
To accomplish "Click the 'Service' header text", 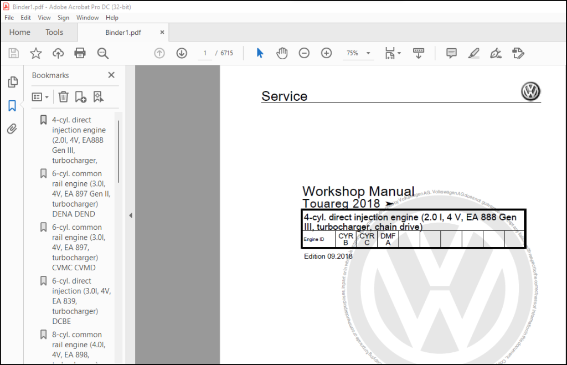I will click(x=284, y=96).
